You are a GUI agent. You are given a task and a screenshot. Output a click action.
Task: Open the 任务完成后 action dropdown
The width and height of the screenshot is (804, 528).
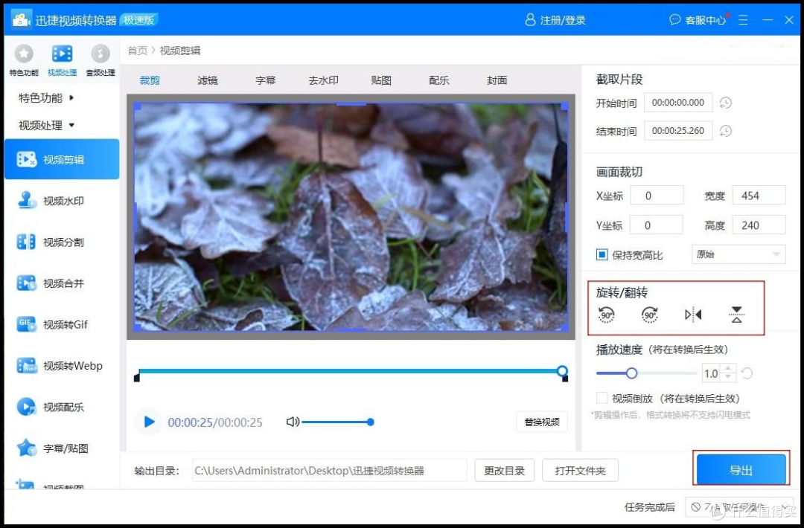[x=738, y=506]
